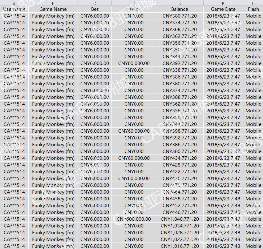263x249 pixels.
Task: Click balance cell CNY476,771.20
Action: coord(180,179)
